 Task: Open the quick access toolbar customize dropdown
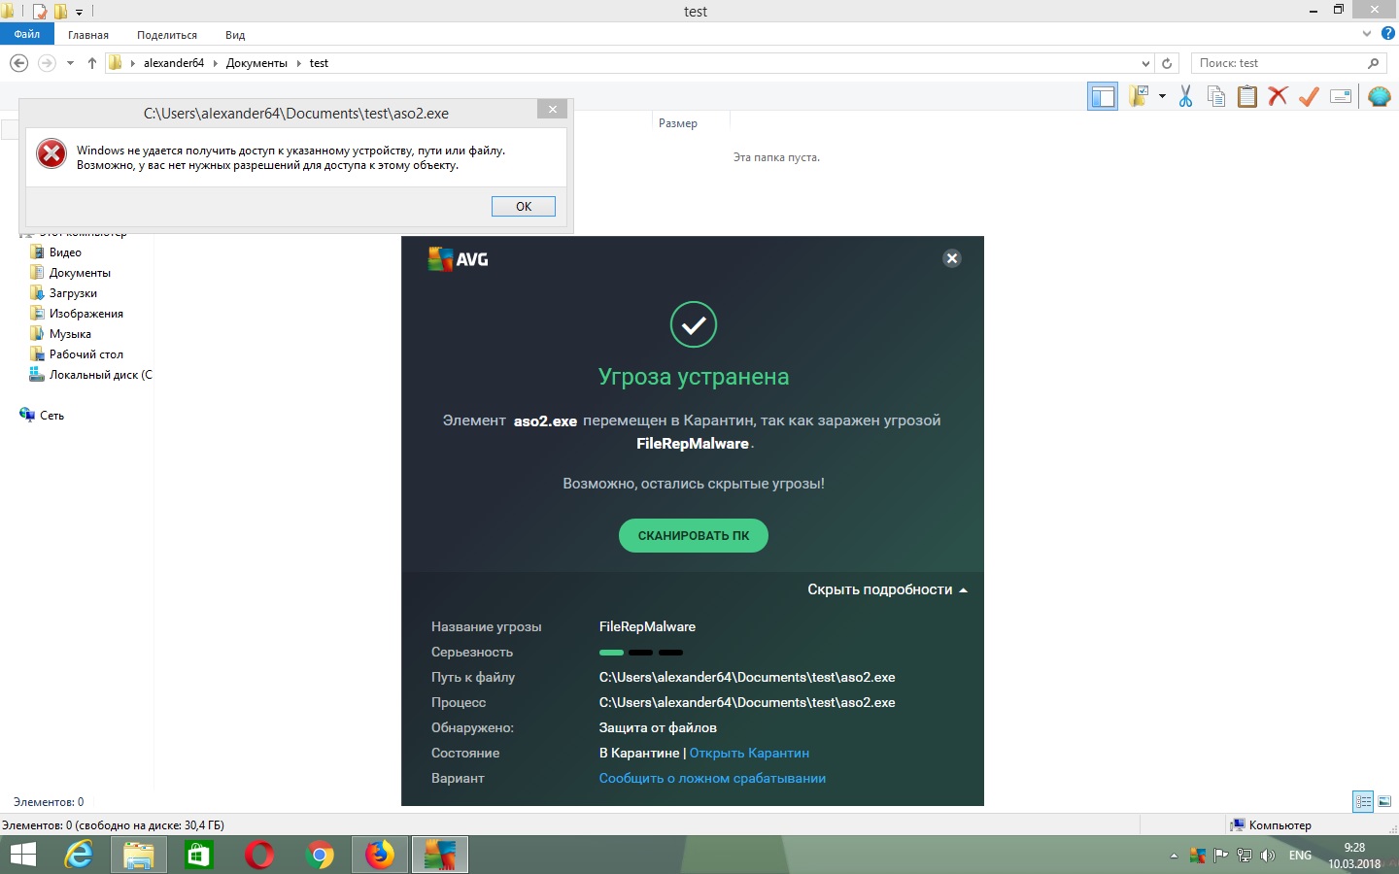coord(80,13)
